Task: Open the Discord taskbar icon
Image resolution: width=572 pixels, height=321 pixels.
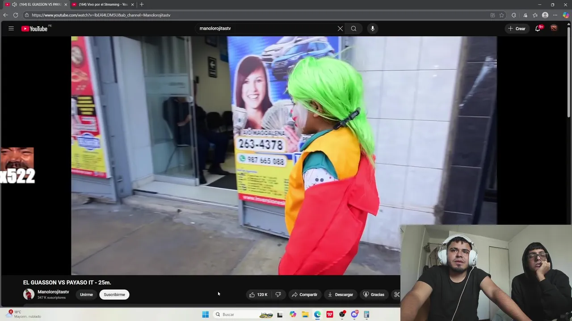Action: click(x=354, y=315)
